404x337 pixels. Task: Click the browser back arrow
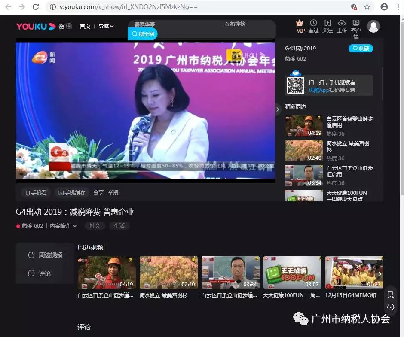point(8,7)
